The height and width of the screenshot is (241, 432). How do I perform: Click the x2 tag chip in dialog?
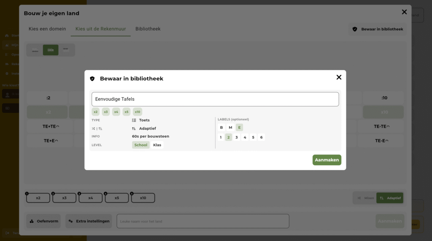coord(96,112)
